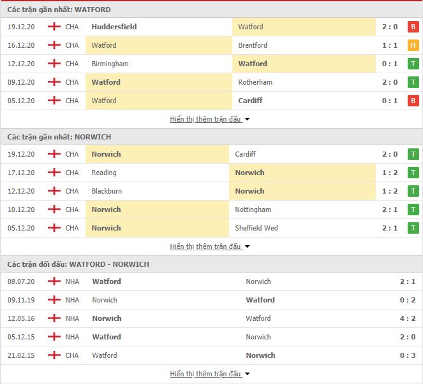Expand more matches under the Norwich section
Viewport: 423px width, 384px height.
click(x=209, y=246)
